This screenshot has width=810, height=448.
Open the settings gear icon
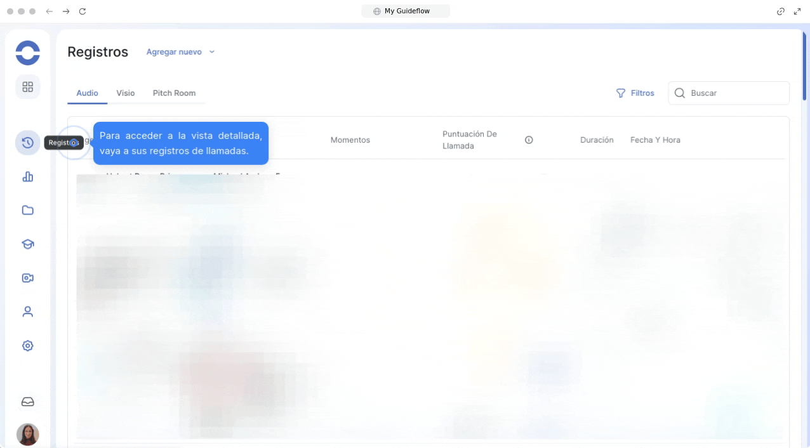pyautogui.click(x=28, y=346)
